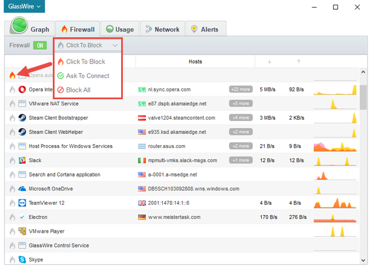Click the Skype app icon
This screenshot has width=372, height=269.
[x=22, y=259]
